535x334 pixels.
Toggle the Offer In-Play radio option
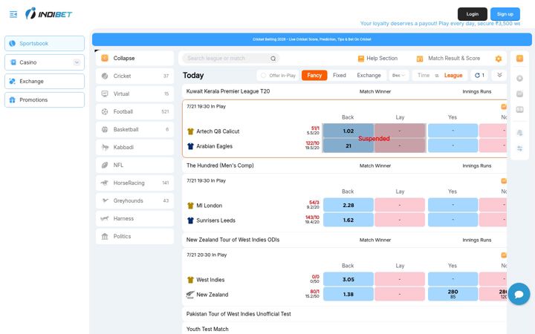[x=263, y=75]
